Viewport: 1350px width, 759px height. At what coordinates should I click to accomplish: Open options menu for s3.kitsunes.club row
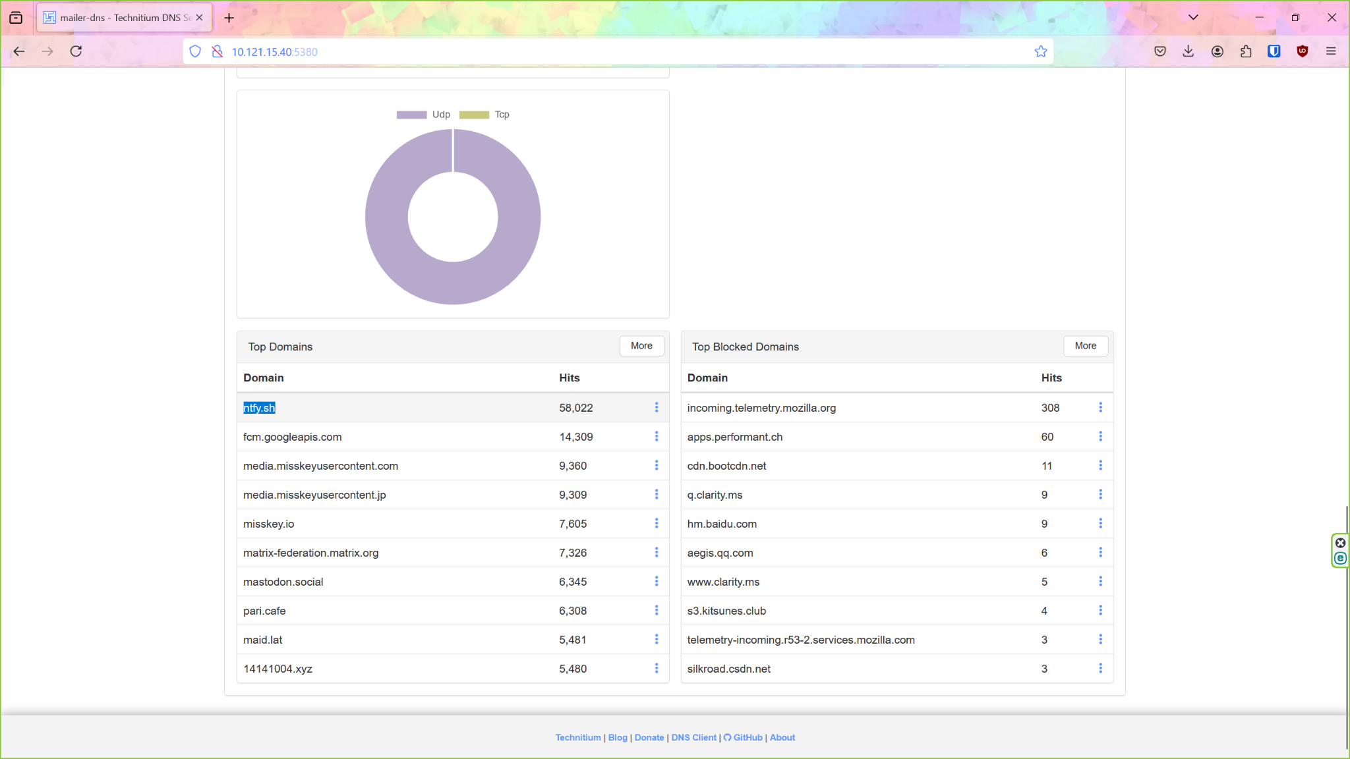point(1100,610)
